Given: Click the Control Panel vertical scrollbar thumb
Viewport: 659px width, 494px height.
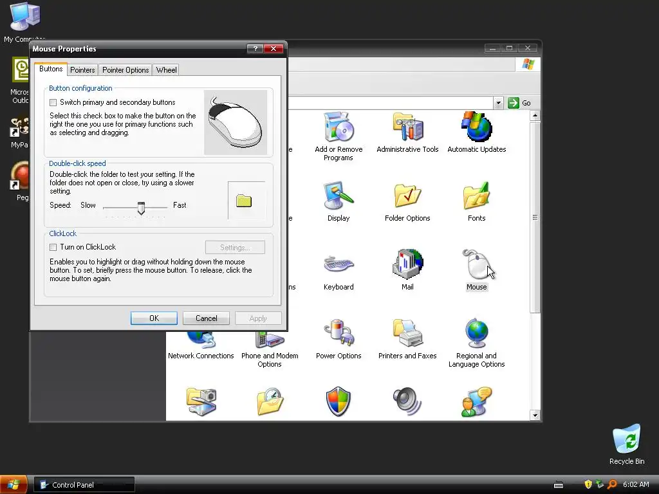Looking at the screenshot, I should point(535,217).
